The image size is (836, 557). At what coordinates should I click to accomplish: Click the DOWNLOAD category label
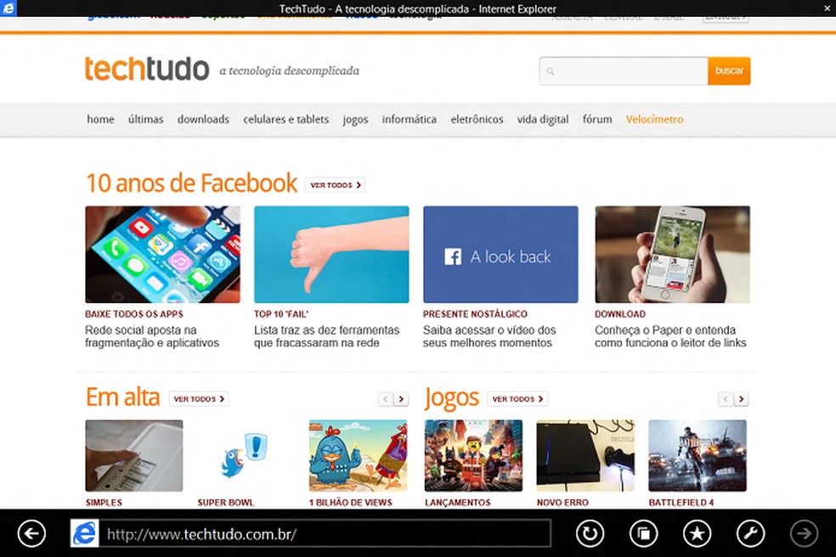(620, 314)
